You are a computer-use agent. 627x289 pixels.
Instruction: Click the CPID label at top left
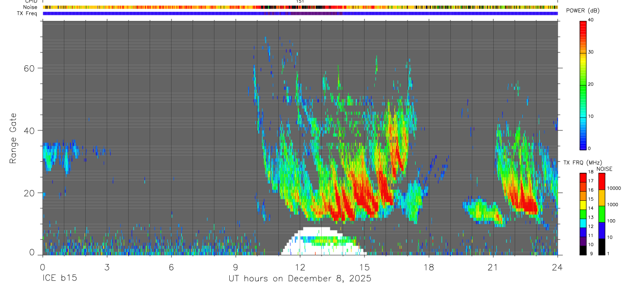point(31,2)
